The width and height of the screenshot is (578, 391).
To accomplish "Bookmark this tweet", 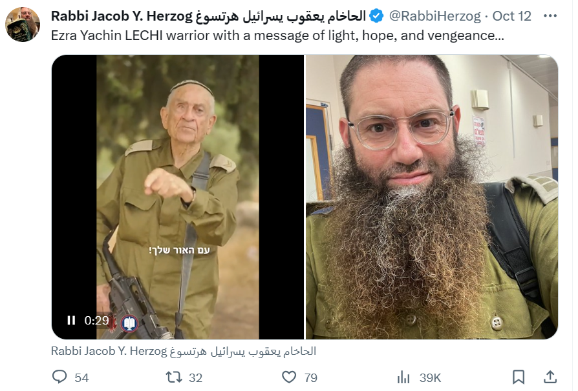I will 519,377.
